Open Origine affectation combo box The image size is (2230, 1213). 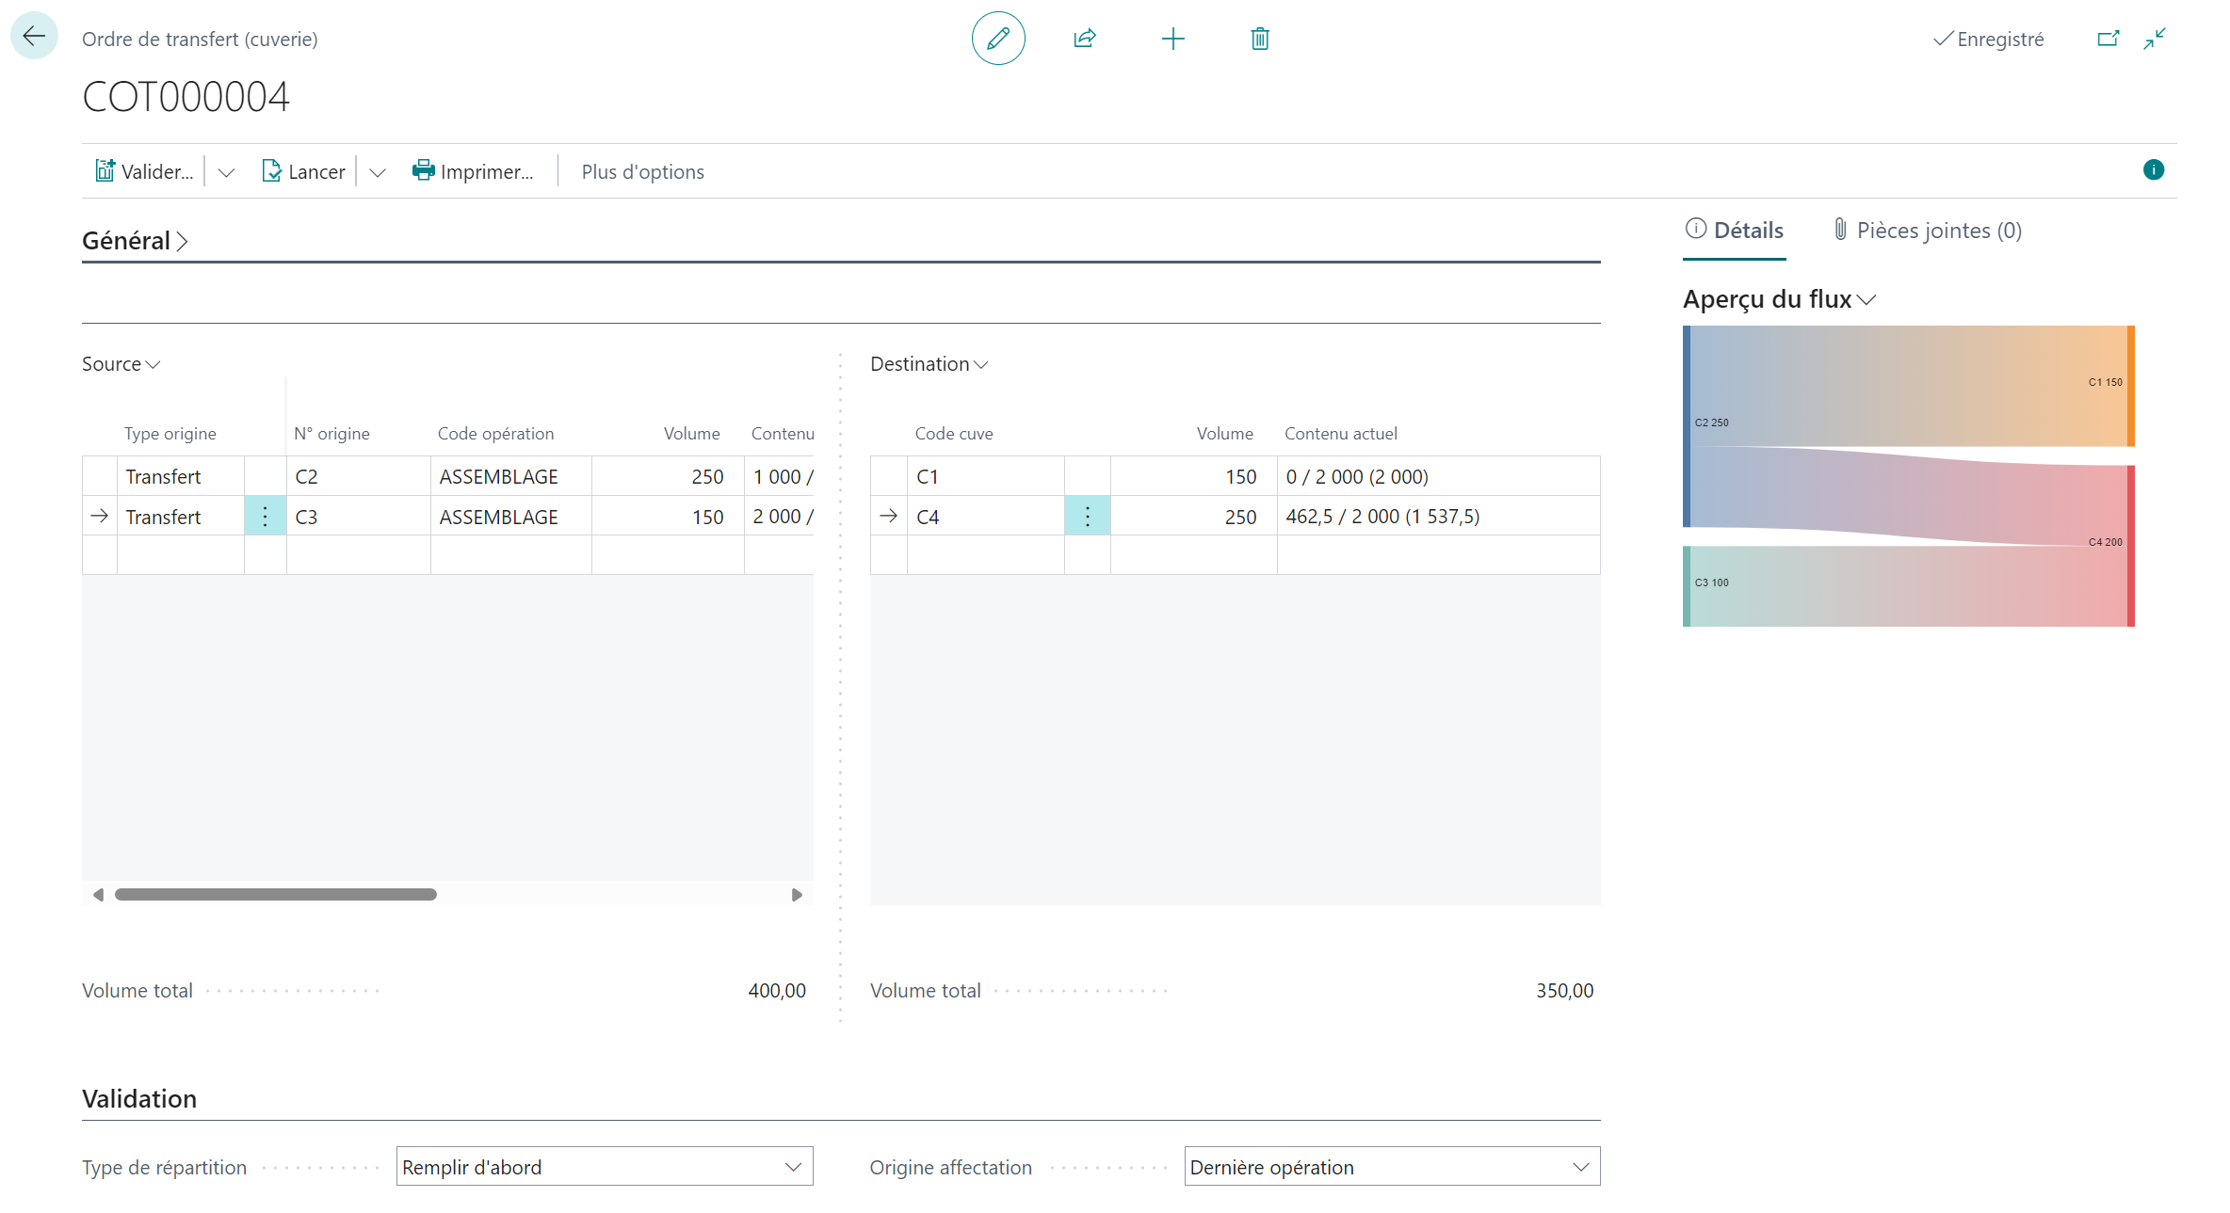(1392, 1166)
